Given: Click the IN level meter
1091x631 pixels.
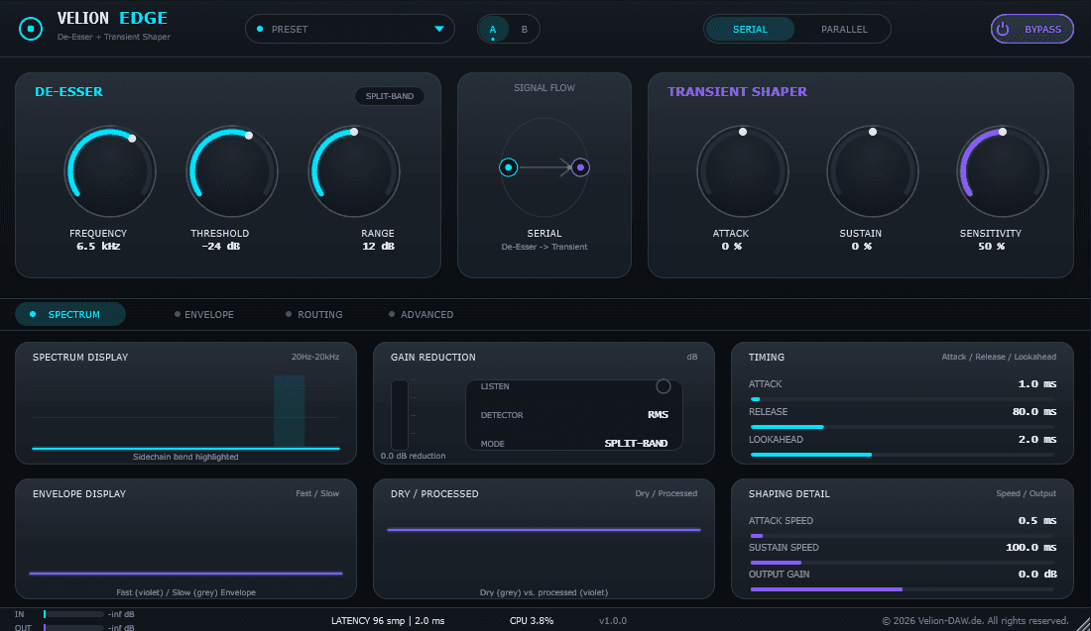Looking at the screenshot, I should [x=73, y=614].
